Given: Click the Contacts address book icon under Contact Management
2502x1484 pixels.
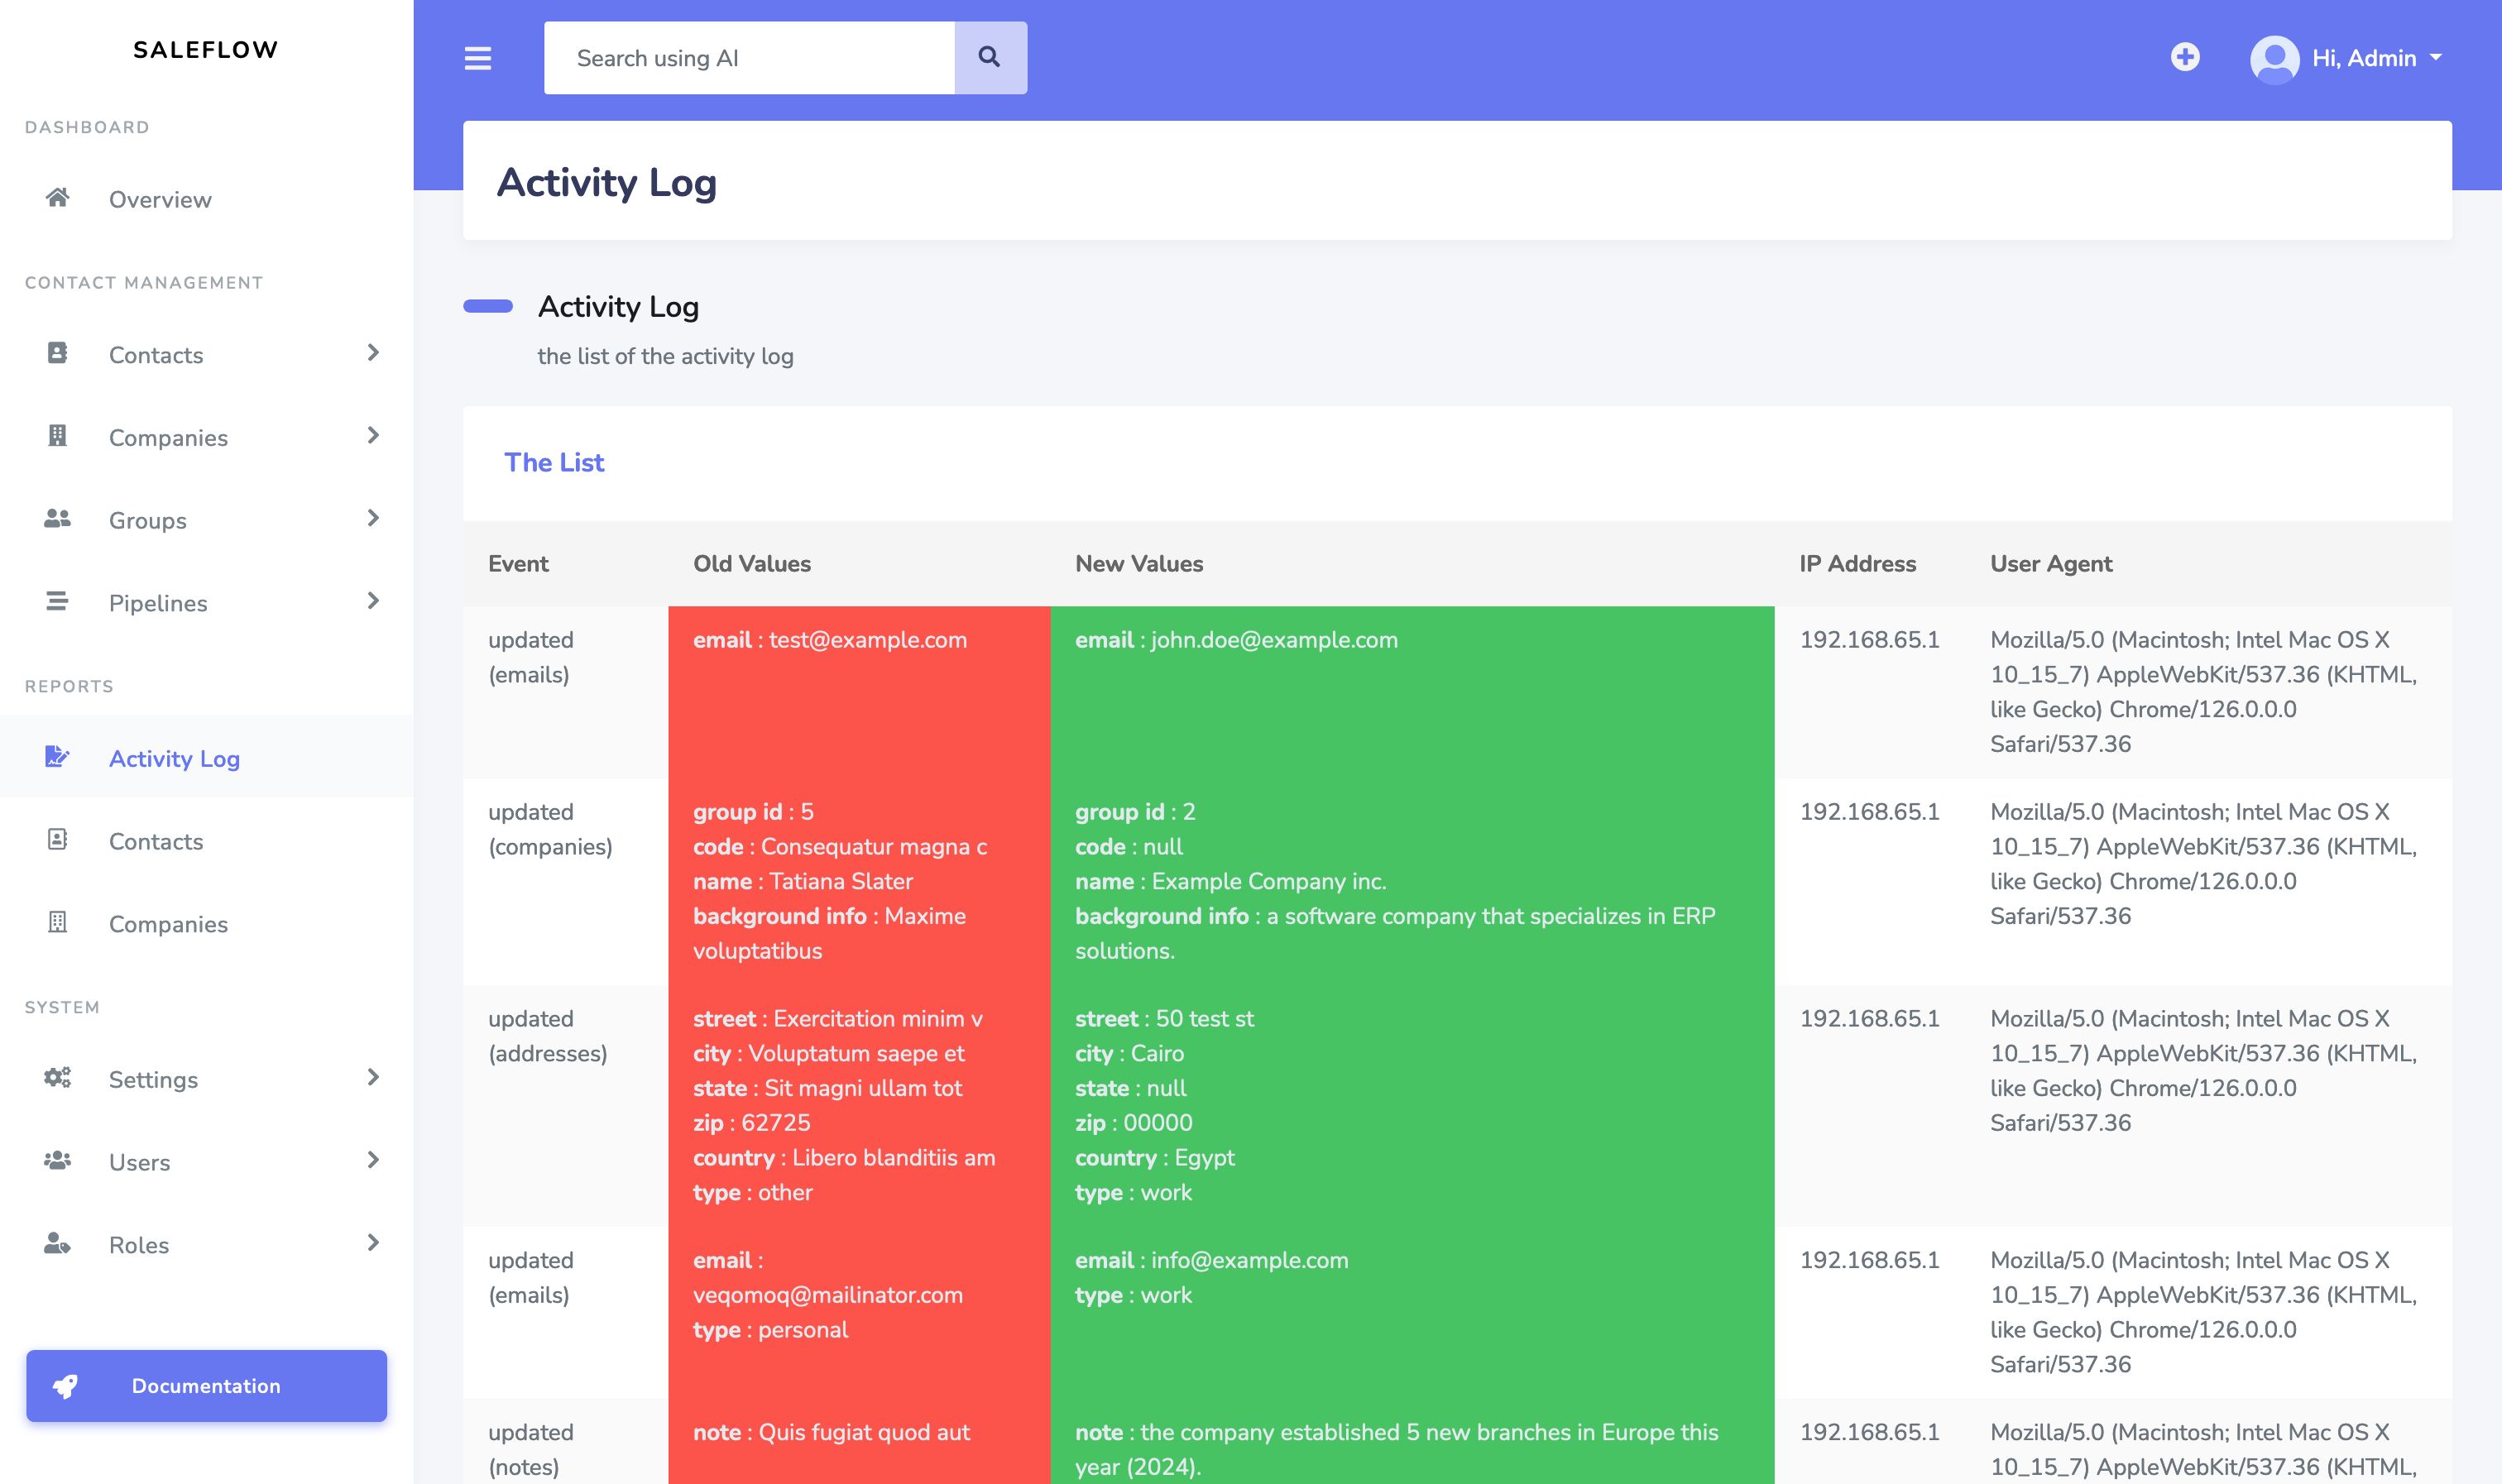Looking at the screenshot, I should coord(57,353).
